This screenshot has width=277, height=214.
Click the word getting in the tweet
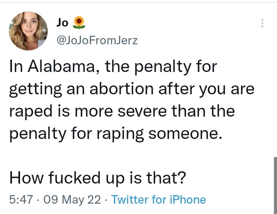(31, 89)
